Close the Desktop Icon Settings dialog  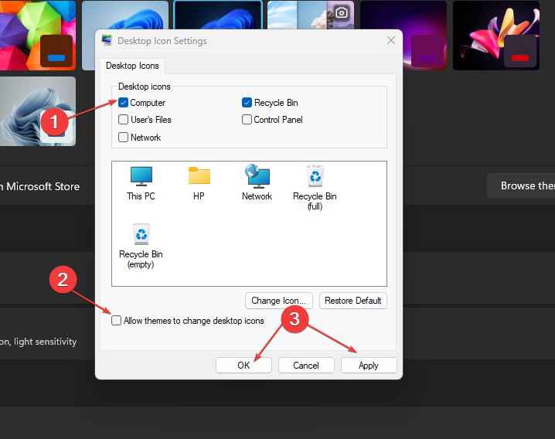(391, 40)
